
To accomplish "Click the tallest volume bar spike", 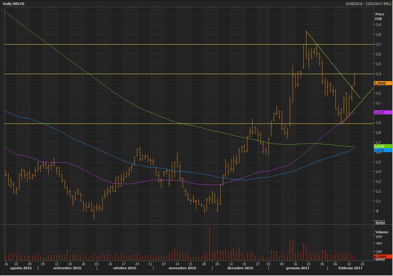I will tap(210, 243).
